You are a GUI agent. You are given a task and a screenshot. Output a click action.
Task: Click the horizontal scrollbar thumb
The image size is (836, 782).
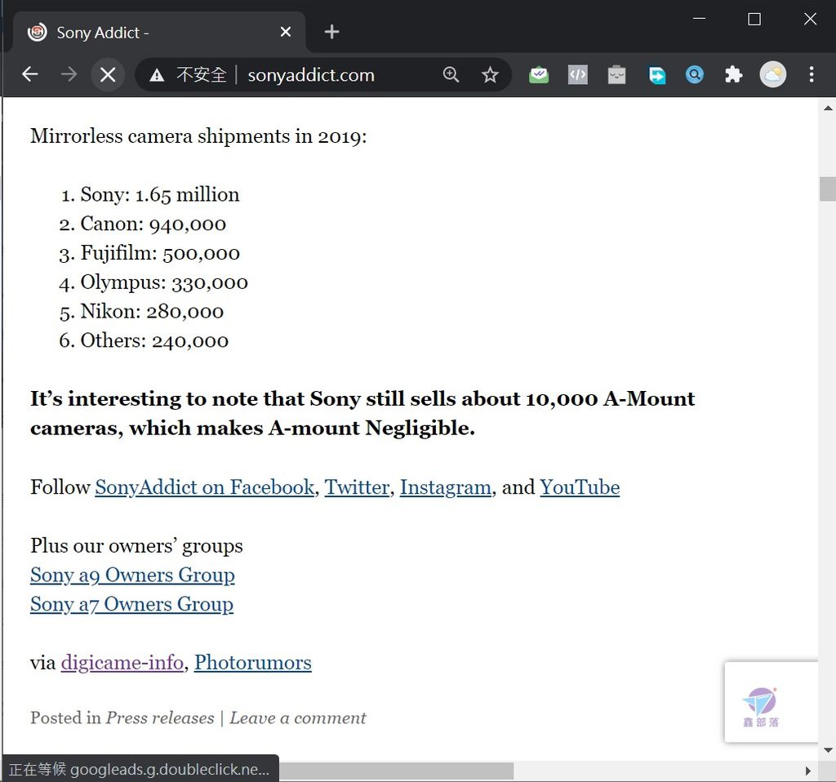396,771
